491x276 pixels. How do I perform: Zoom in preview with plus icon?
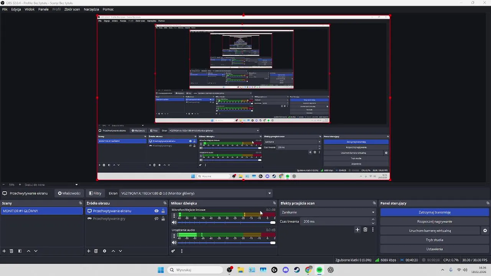click(x=20, y=185)
